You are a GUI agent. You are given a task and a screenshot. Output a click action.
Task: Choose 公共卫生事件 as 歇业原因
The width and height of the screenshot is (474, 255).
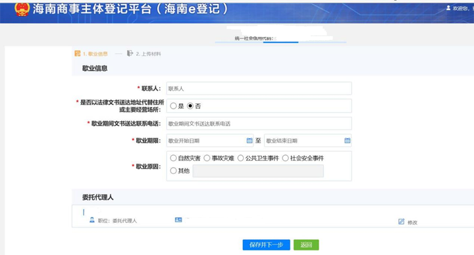point(241,158)
